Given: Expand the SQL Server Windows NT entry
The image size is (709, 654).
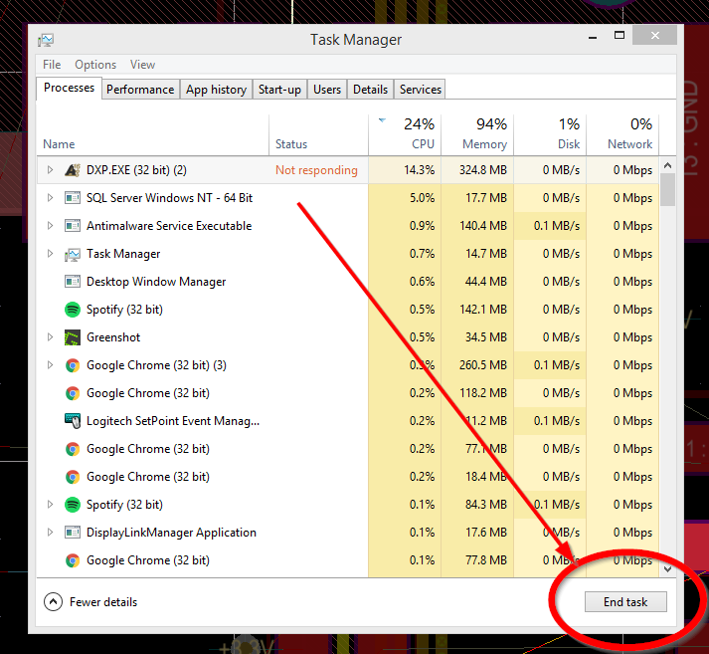Looking at the screenshot, I should [x=50, y=198].
